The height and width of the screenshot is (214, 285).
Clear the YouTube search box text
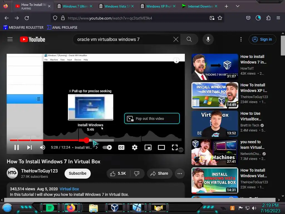click(176, 39)
